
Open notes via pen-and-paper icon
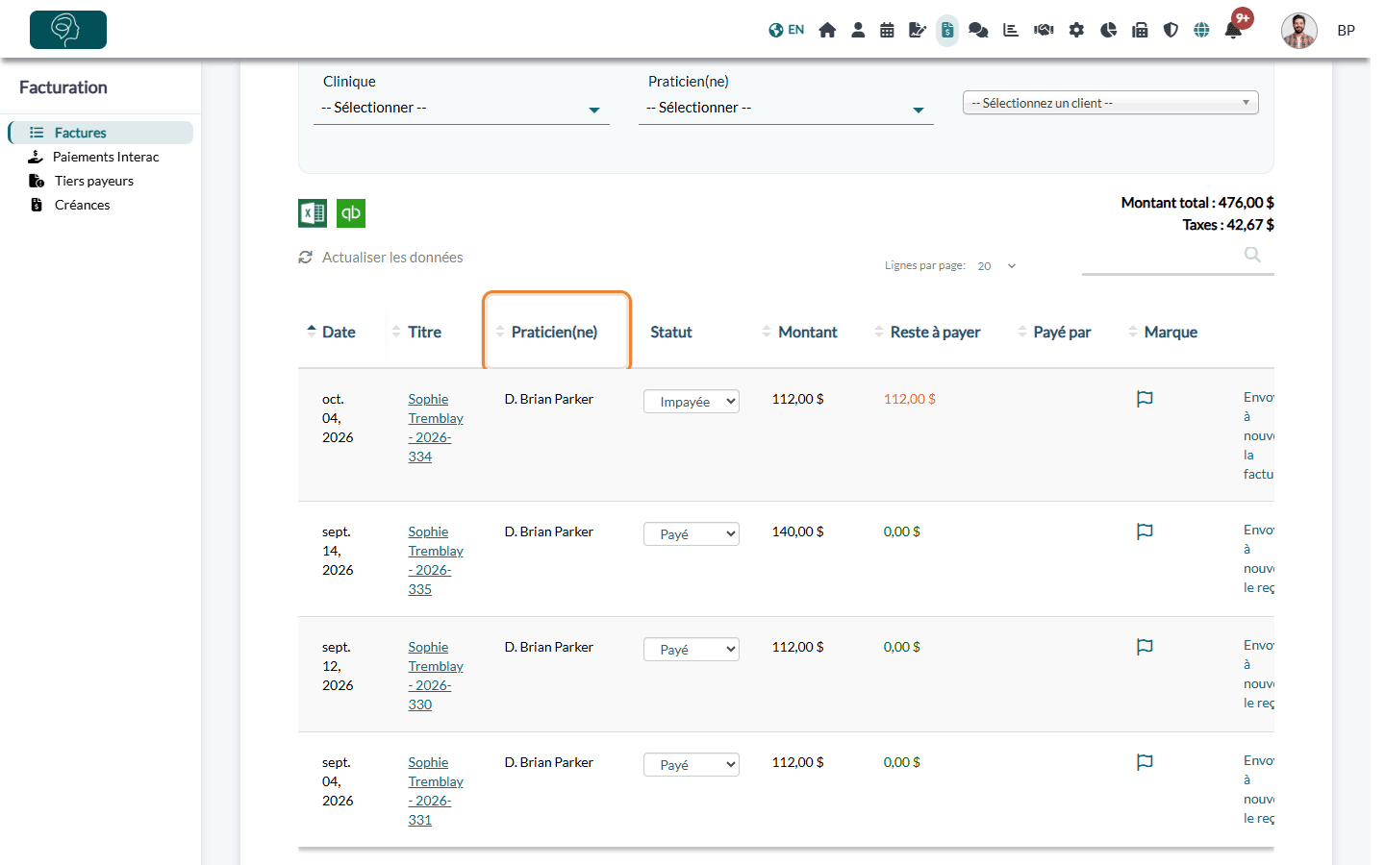pos(918,30)
